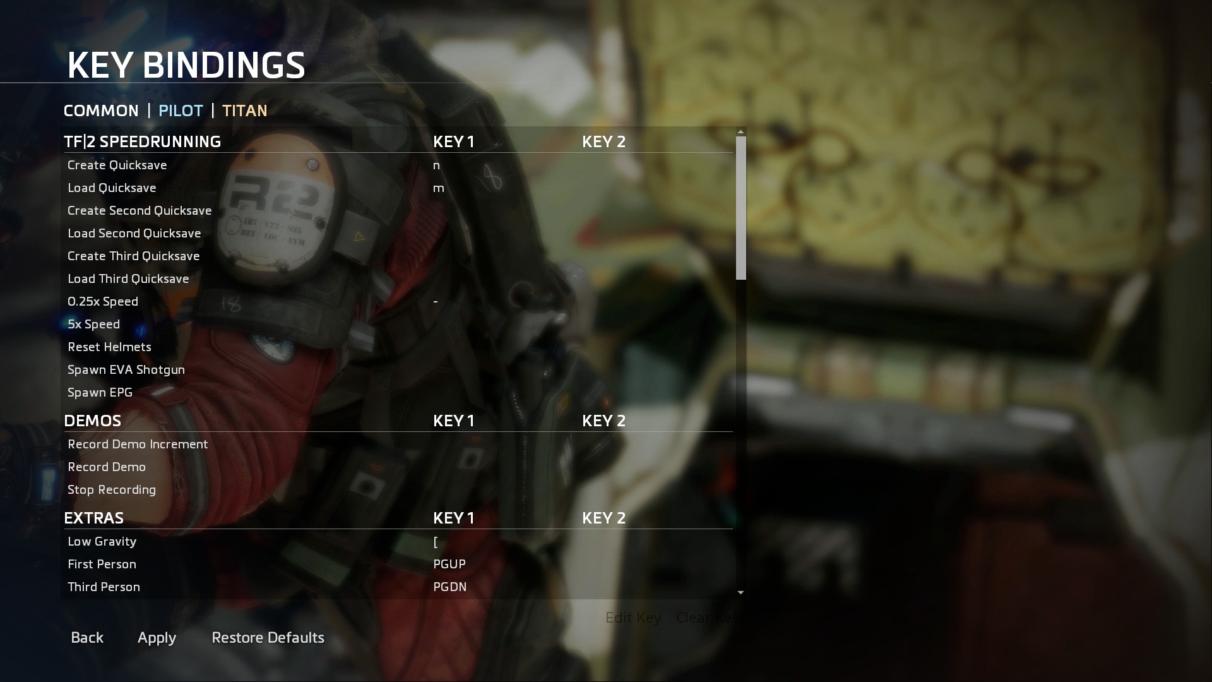Click Back to exit key bindings
Viewport: 1212px width, 682px height.
pyautogui.click(x=86, y=637)
